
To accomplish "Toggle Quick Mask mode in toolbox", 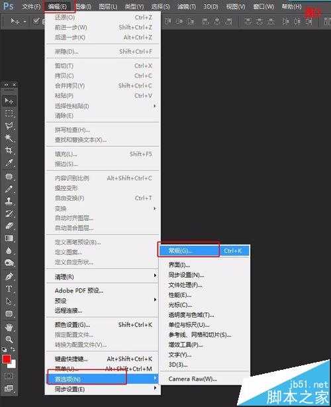I will pos(9,376).
